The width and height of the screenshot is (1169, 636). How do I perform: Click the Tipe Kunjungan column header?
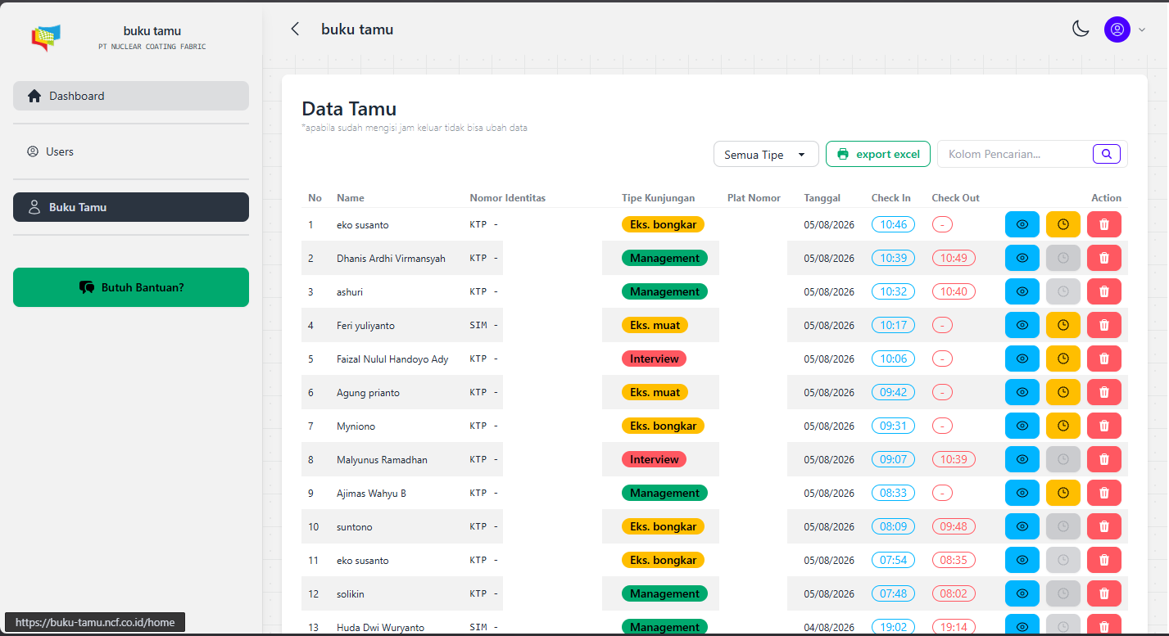(x=658, y=198)
